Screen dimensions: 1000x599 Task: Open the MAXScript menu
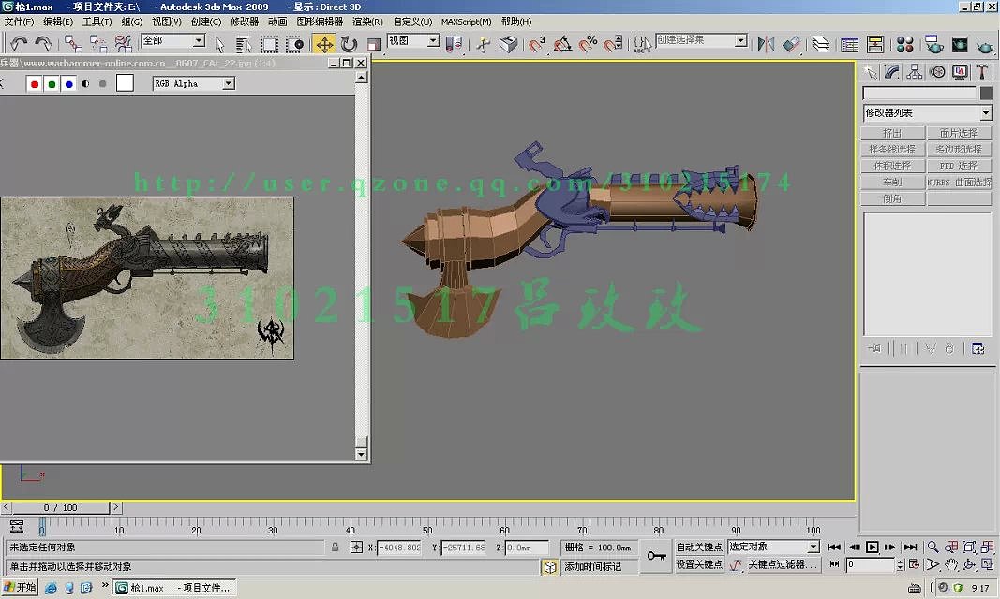click(466, 21)
